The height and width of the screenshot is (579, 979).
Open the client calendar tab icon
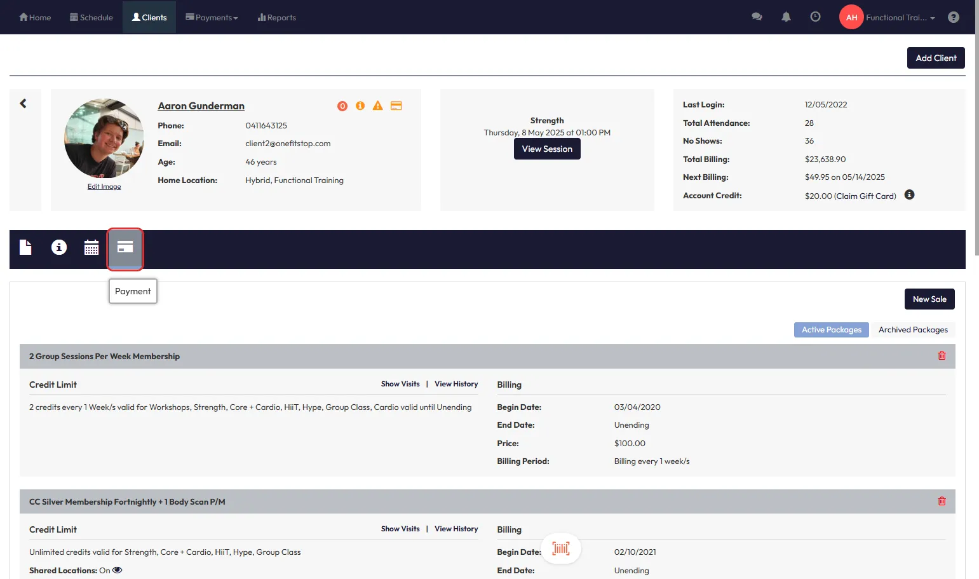pyautogui.click(x=91, y=247)
